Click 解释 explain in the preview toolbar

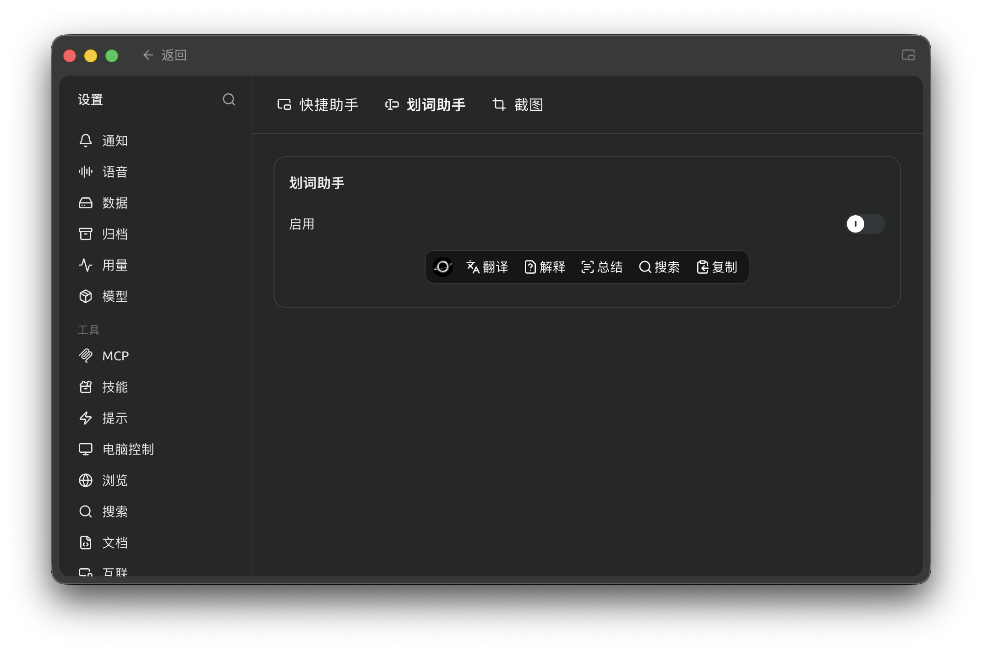tap(545, 267)
